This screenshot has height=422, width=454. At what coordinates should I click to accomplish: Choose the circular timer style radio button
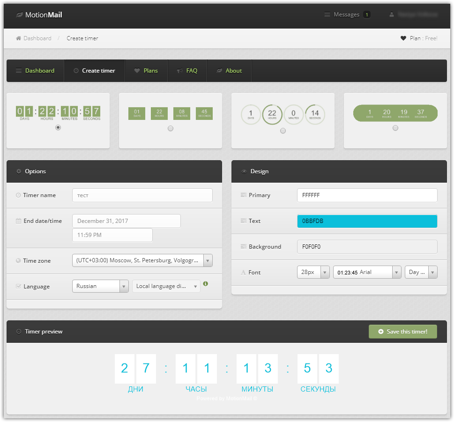click(x=283, y=131)
